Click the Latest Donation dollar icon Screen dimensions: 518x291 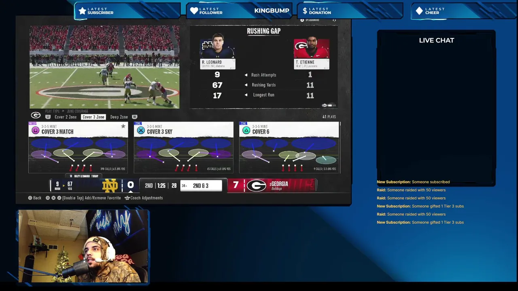click(x=305, y=11)
